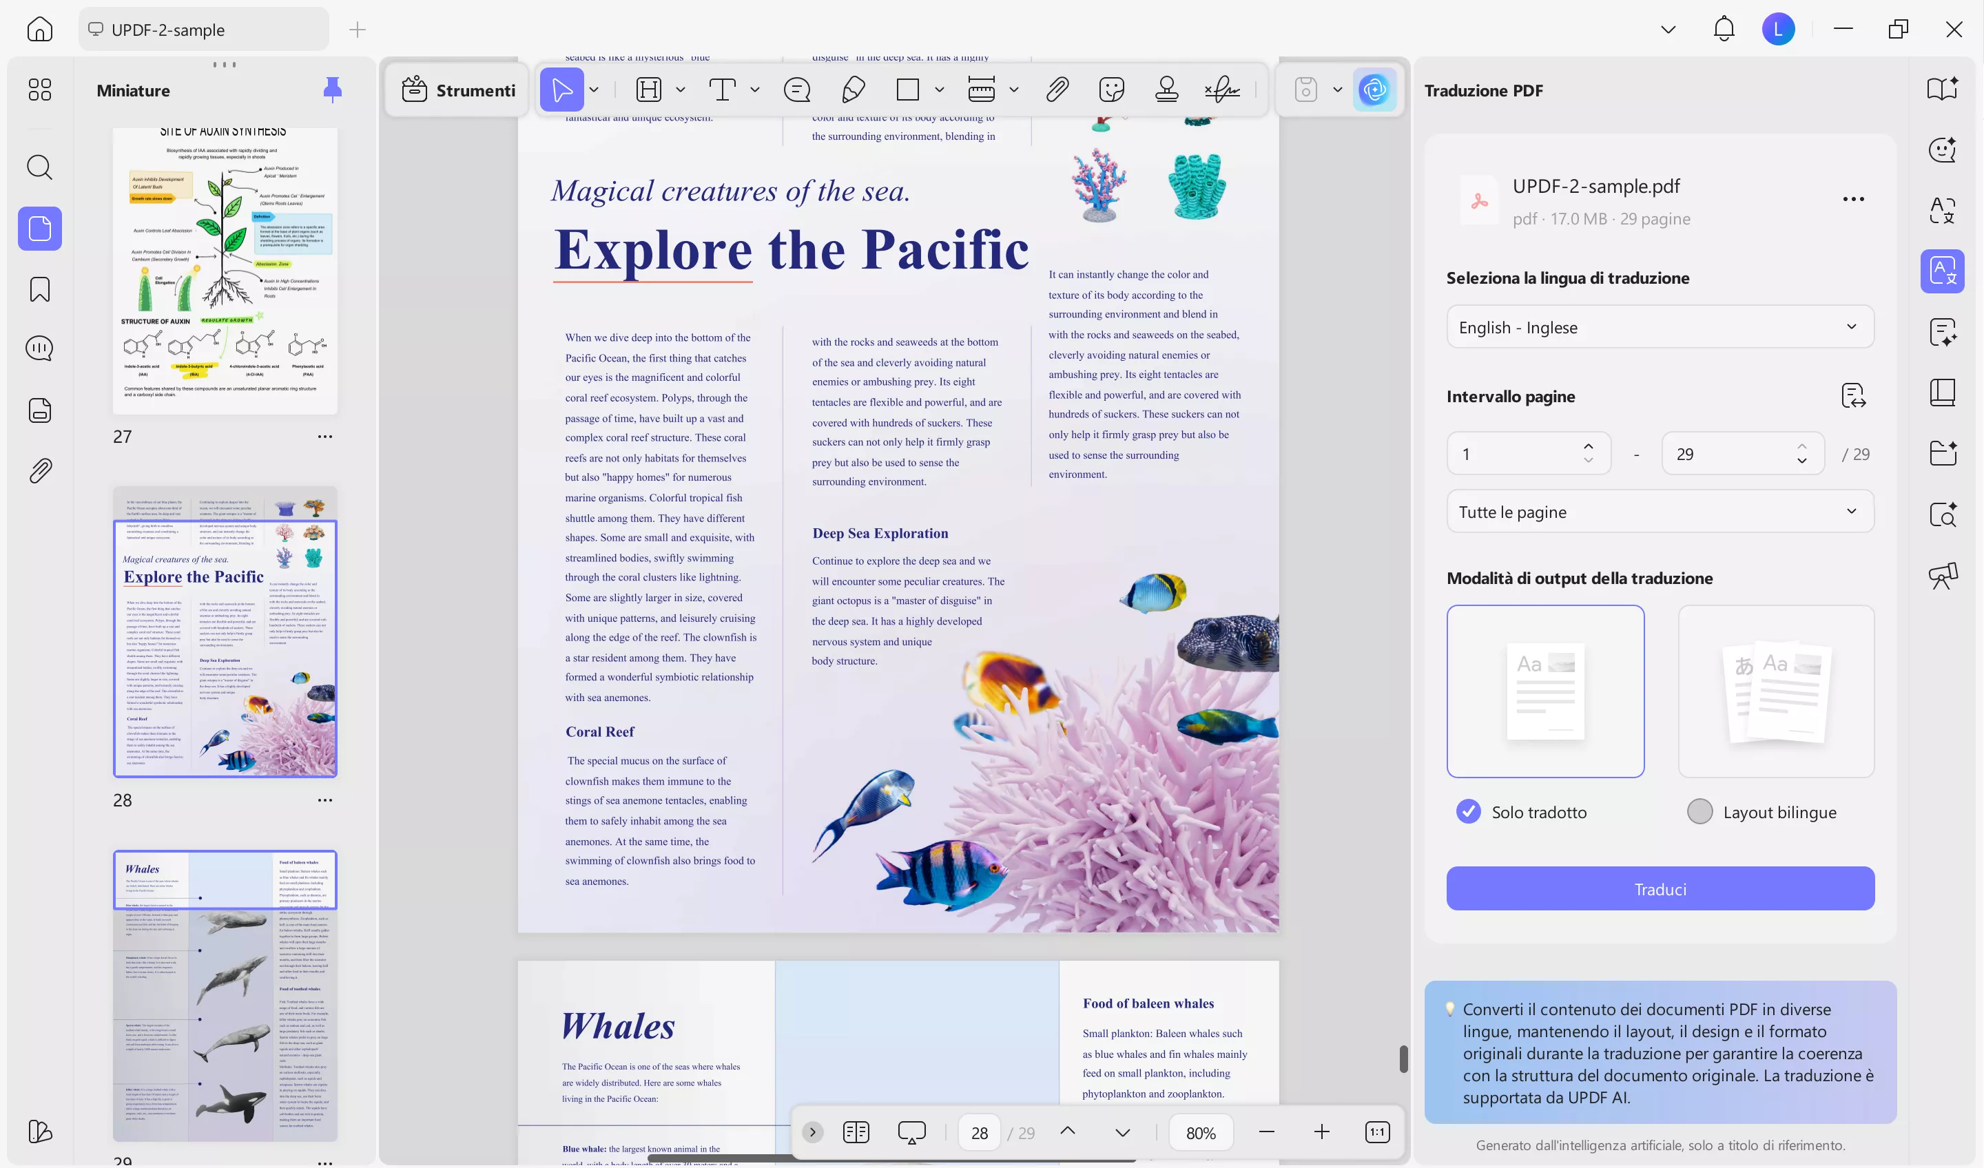Select Layout bilingue output option
Screen dimensions: 1984x1168
(x=1699, y=811)
